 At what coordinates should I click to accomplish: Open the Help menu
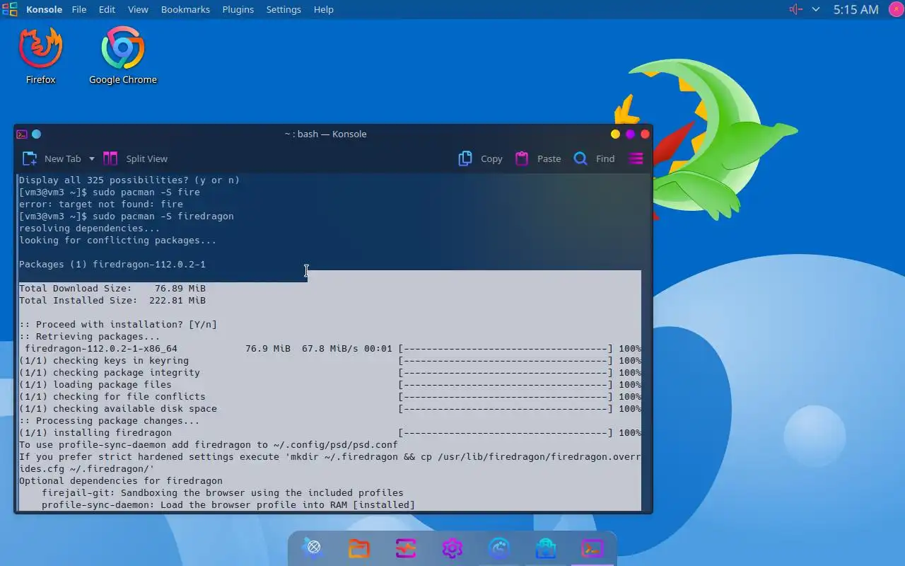323,9
